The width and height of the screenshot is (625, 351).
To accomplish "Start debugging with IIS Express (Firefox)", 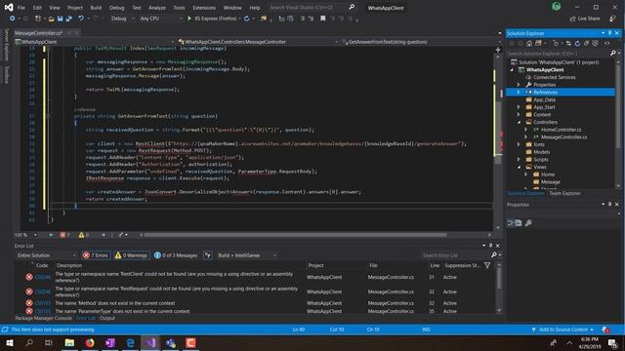I will (x=213, y=19).
